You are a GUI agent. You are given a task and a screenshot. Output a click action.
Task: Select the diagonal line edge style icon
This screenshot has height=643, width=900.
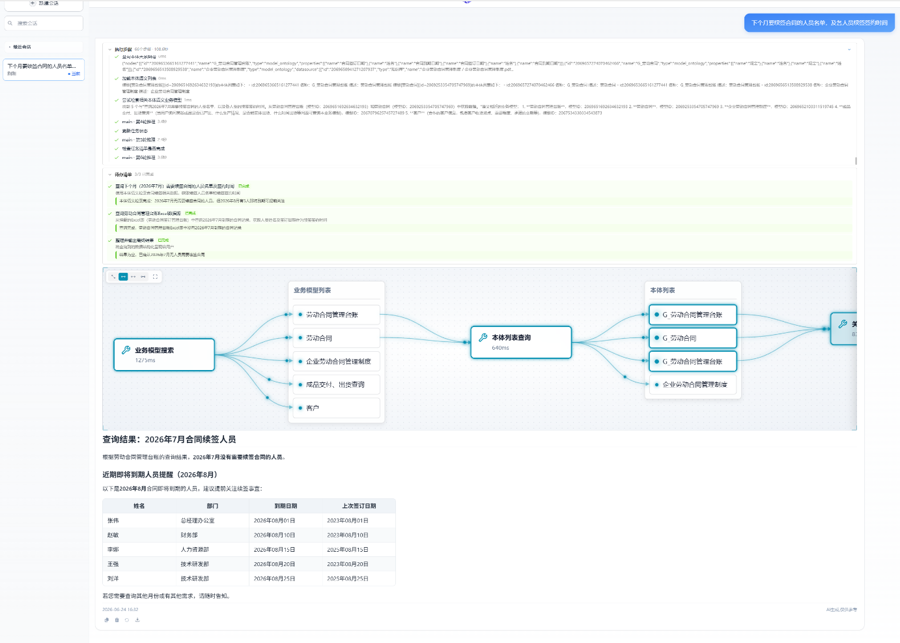point(113,277)
